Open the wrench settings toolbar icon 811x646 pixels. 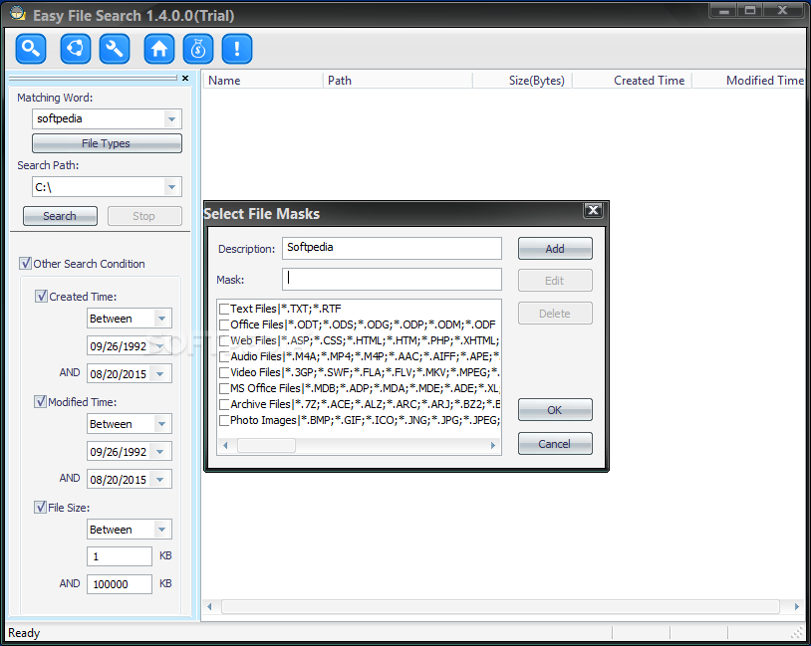click(x=115, y=49)
